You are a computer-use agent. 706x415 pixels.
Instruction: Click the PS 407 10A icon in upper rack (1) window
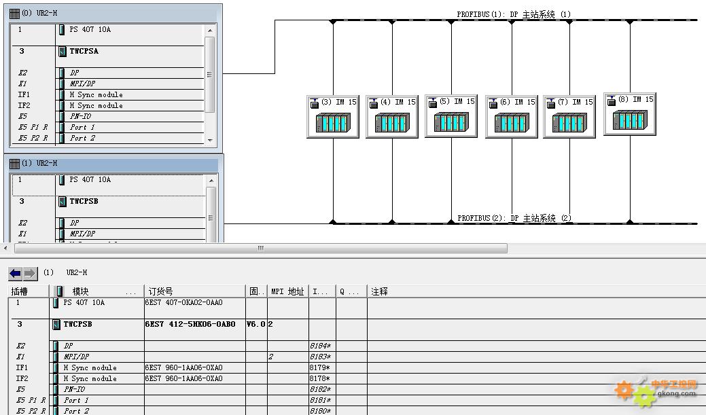point(62,179)
